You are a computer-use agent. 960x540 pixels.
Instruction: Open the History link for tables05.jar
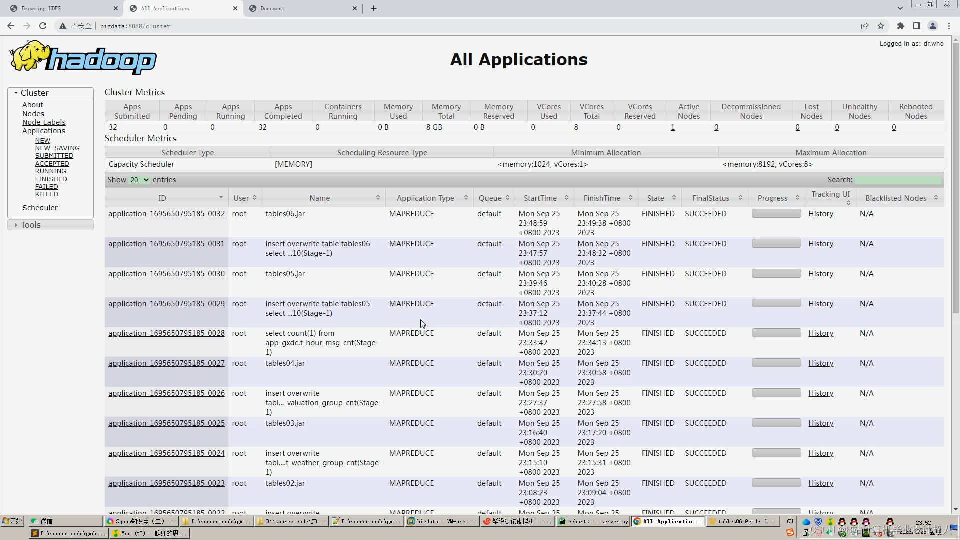821,274
